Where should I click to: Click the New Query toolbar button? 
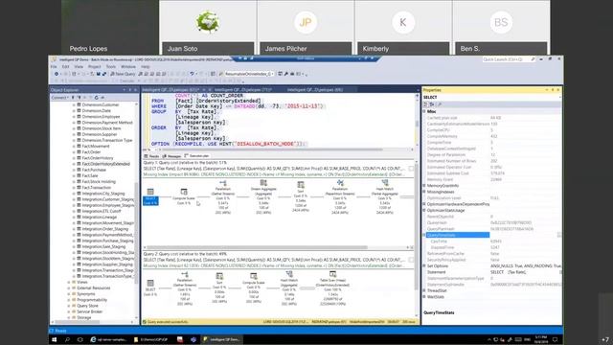[x=123, y=74]
